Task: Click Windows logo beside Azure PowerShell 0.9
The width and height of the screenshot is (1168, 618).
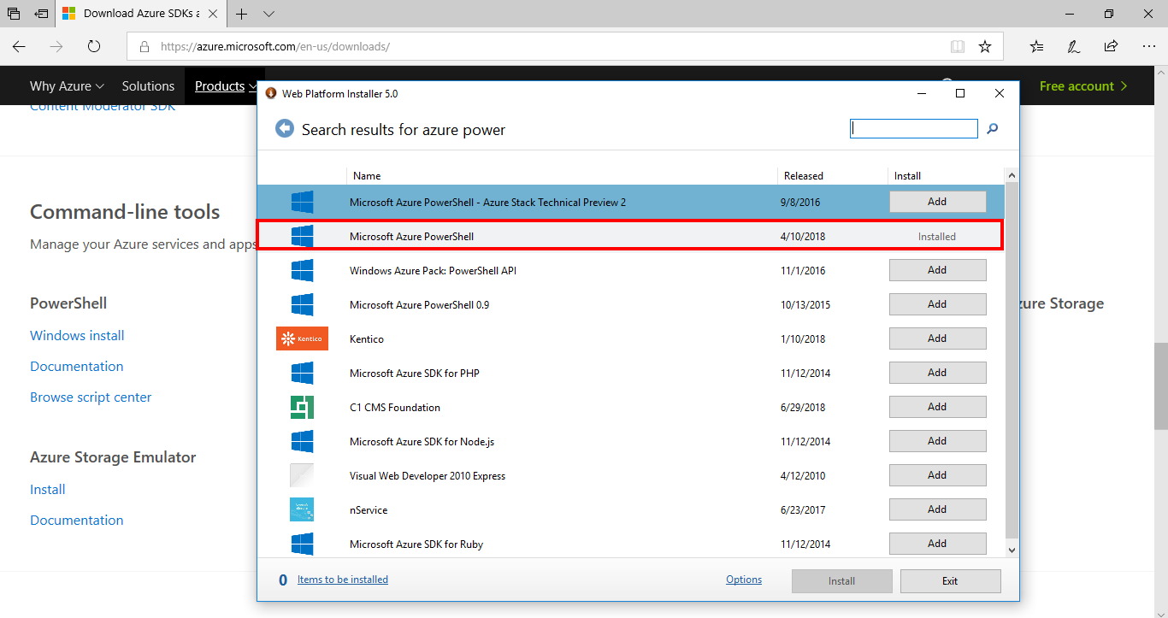Action: click(302, 304)
